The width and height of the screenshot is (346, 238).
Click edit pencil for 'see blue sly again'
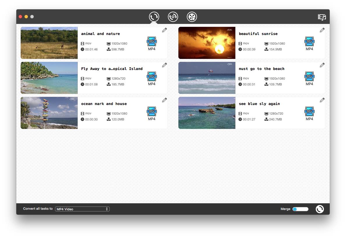(322, 100)
